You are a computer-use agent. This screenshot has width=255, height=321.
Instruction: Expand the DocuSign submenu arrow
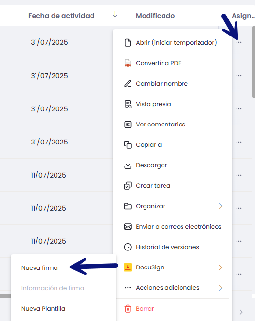pyautogui.click(x=220, y=267)
